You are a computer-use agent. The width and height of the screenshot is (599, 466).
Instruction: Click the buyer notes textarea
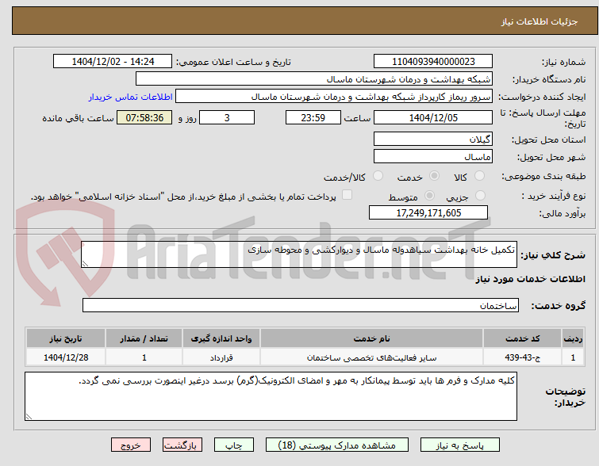point(271,396)
